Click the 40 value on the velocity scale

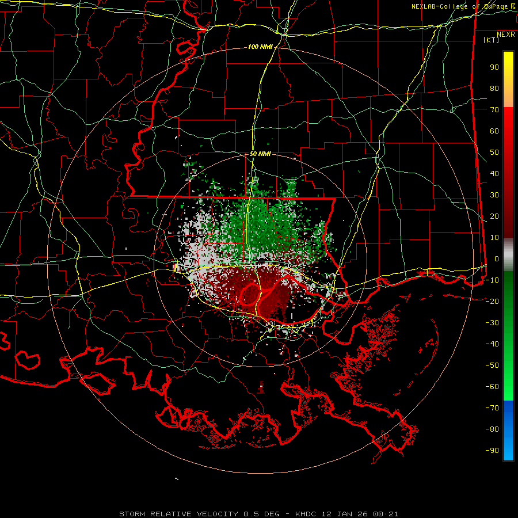click(494, 173)
